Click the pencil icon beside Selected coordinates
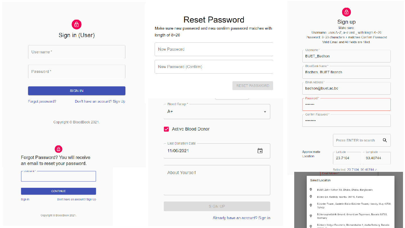This screenshot has height=228, width=405. (376, 170)
